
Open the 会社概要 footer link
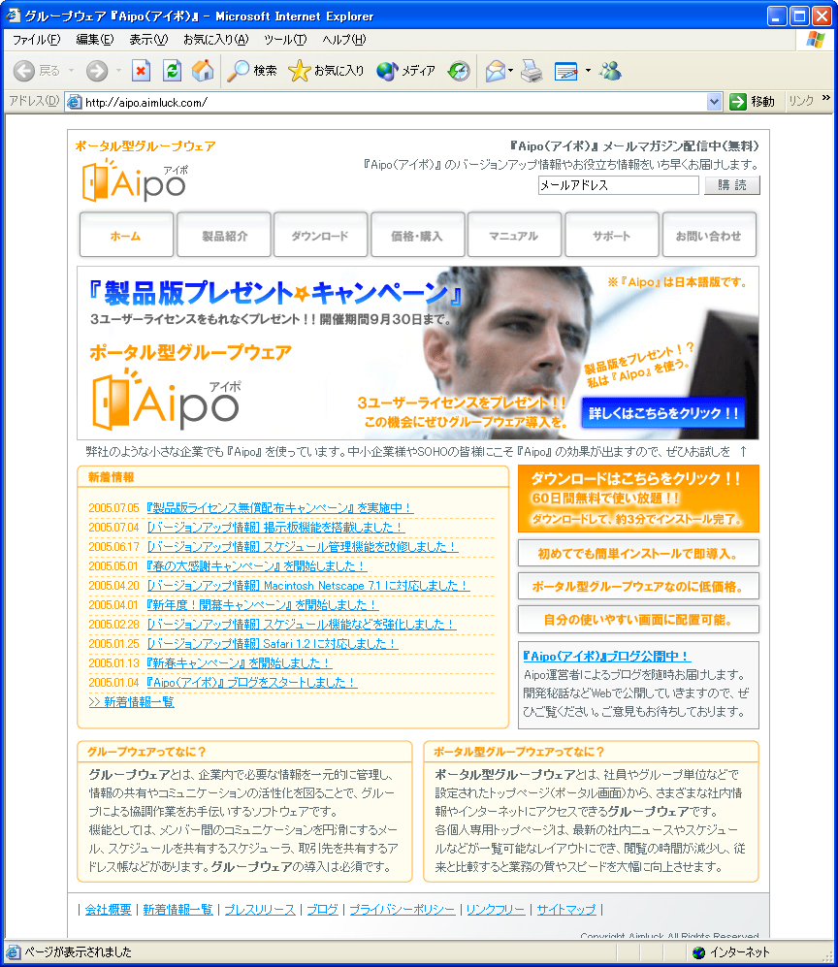coord(108,910)
